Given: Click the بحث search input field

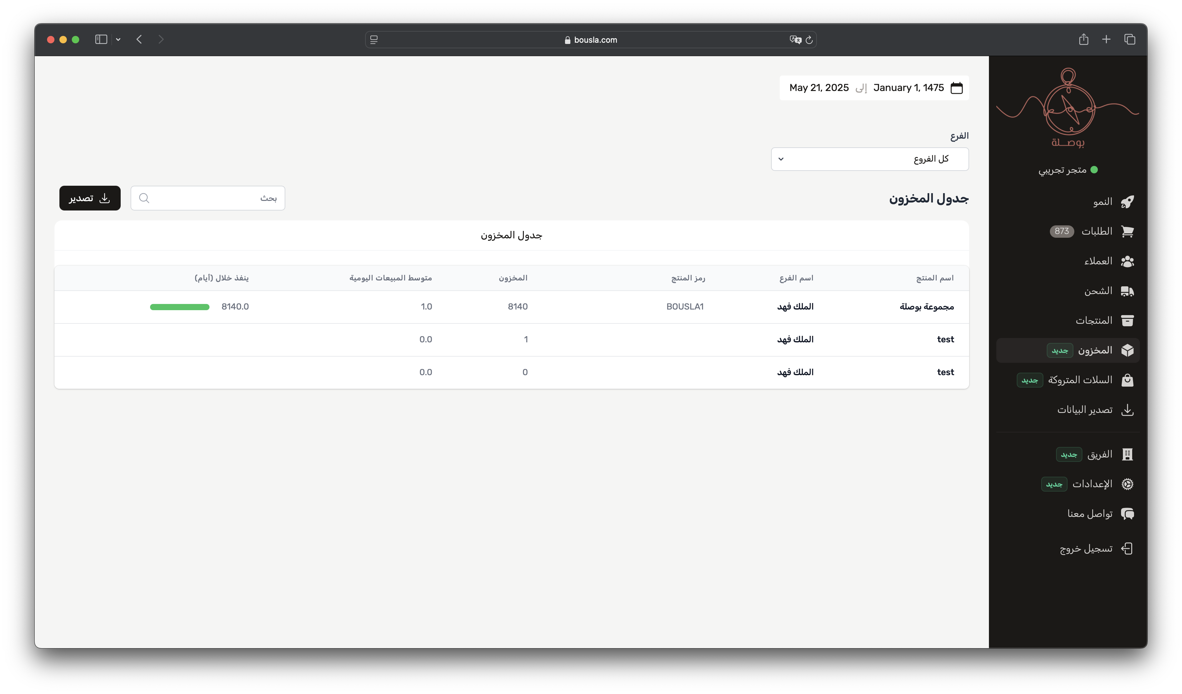Looking at the screenshot, I should [208, 198].
